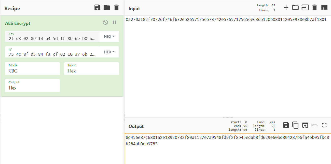
Task: Disable the AES Encrypt operation
Action: 105,22
